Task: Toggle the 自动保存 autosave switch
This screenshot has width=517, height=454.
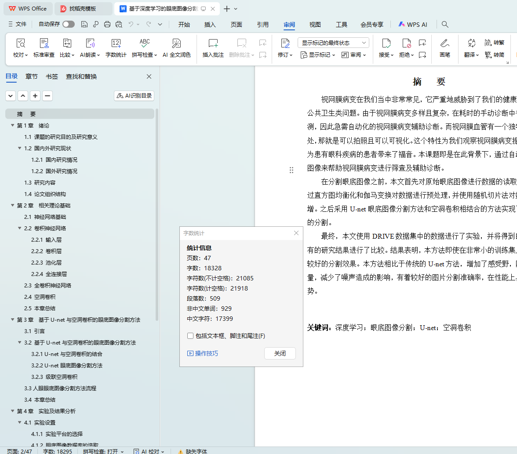Action: (68, 25)
